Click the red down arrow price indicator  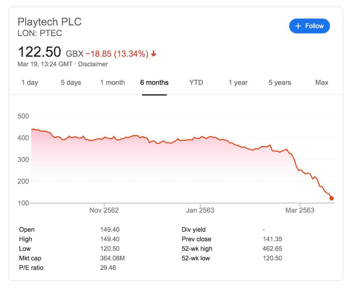[x=154, y=54]
